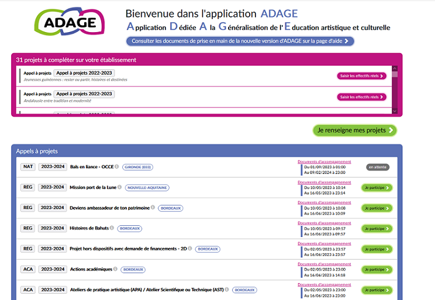Image resolution: width=435 pixels, height=300 pixels.
Task: Click Je participe for Projet hors dispositifs 2D
Action: [x=377, y=249]
